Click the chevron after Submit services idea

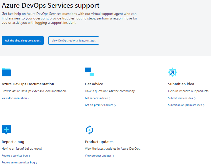[x=195, y=98]
